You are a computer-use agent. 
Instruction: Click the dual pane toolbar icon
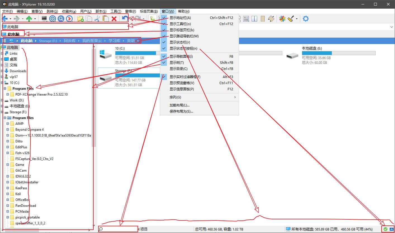pyautogui.click(x=254, y=18)
